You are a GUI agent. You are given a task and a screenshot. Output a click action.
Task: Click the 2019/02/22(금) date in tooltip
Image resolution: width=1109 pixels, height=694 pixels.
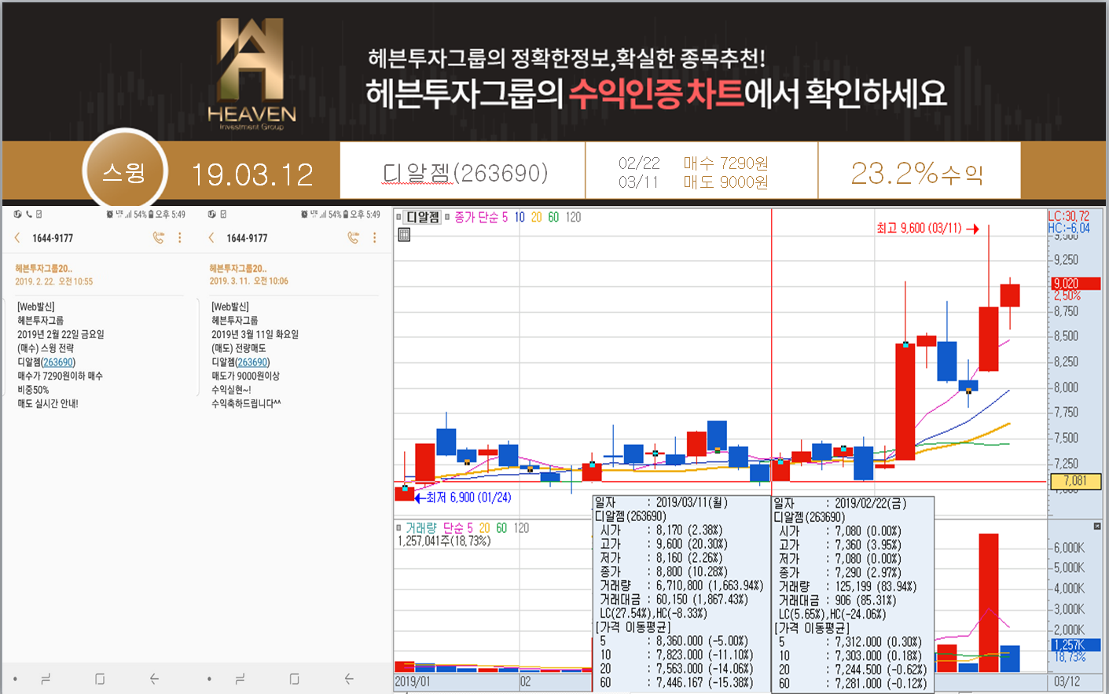[870, 503]
